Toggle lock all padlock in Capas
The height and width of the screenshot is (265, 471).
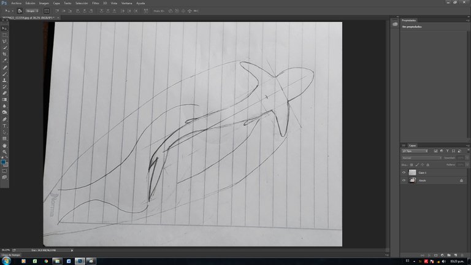pyautogui.click(x=427, y=164)
